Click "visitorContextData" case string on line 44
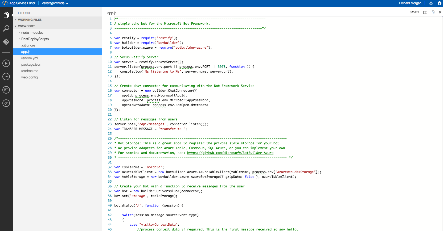This screenshot has height=231, width=443. point(158,224)
